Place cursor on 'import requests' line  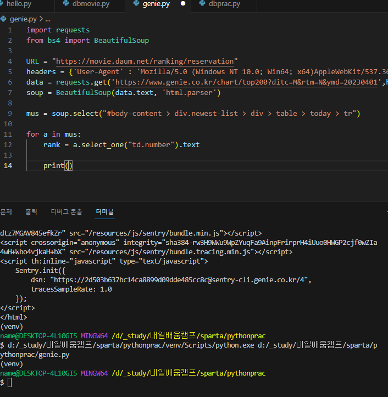click(58, 30)
